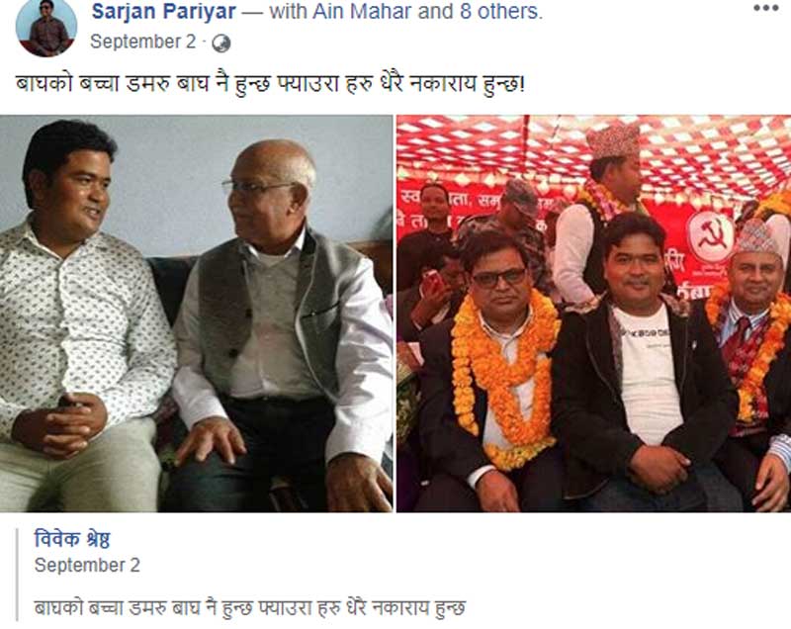Open right photo with marigold garlands
Viewport: 791px width, 629px height.
[594, 314]
